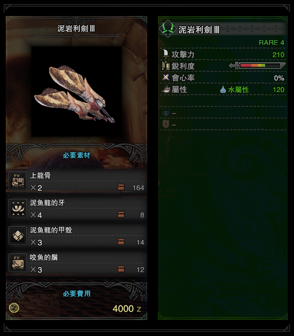
Task: Click the 泥岩利劍Ⅲ title in stats panel
Action: (199, 30)
